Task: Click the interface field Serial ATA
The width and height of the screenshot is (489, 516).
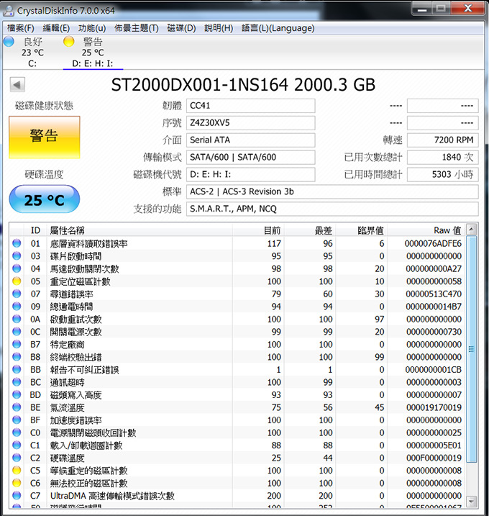Action: click(250, 140)
